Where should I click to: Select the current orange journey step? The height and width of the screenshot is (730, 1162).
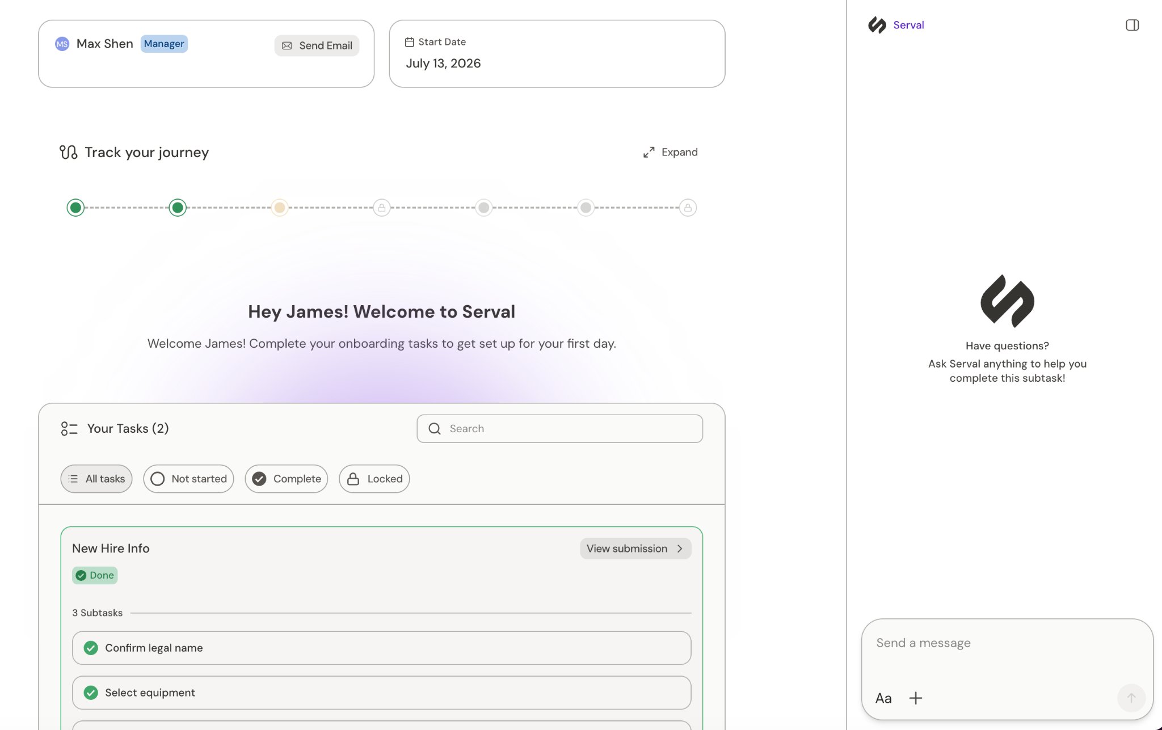coord(280,208)
